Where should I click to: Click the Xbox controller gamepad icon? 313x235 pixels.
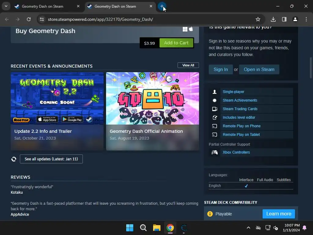pos(215,152)
